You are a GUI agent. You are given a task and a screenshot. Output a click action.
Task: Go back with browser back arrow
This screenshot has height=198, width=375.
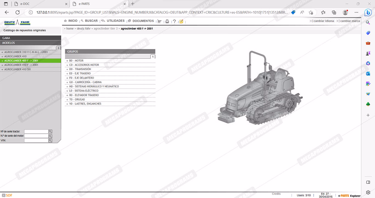pyautogui.click(x=7, y=12)
